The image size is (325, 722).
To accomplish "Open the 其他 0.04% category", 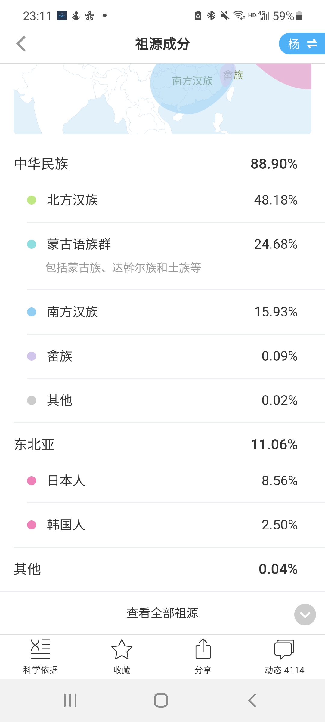I will tap(162, 569).
